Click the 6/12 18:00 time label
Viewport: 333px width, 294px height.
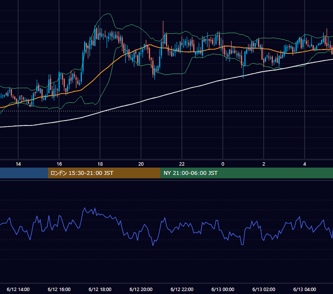[100, 289]
